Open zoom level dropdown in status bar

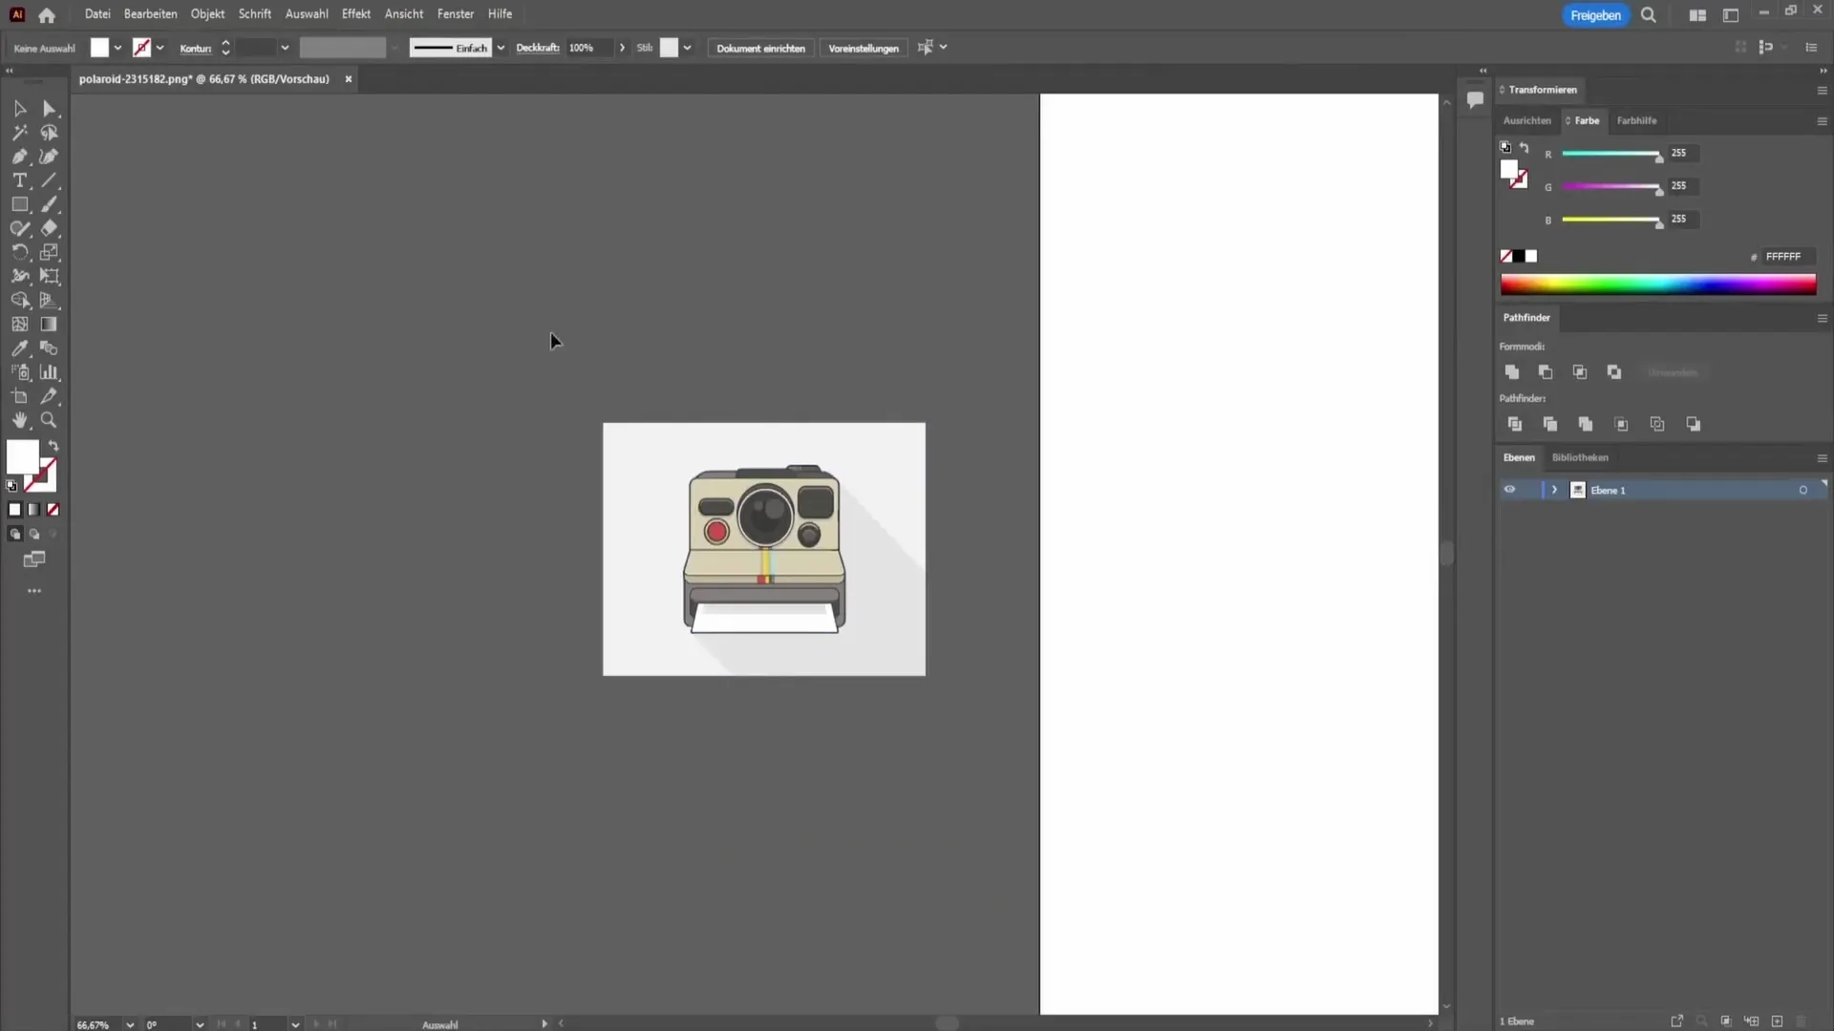click(130, 1024)
